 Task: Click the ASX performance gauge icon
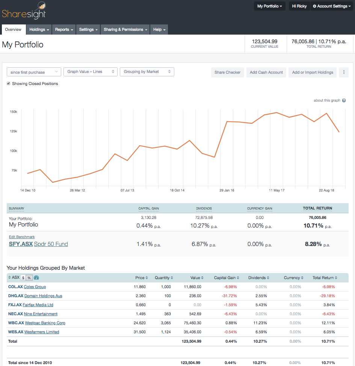pyautogui.click(x=36, y=278)
